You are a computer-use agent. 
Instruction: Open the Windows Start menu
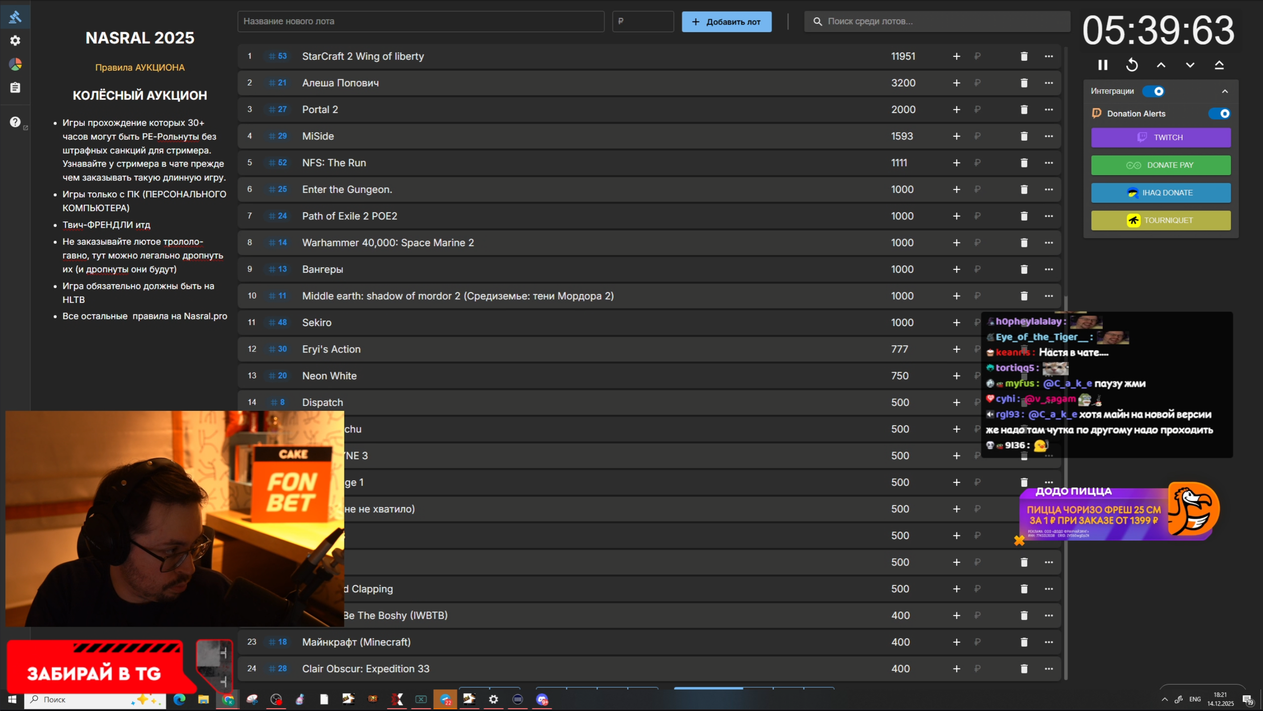tap(12, 699)
